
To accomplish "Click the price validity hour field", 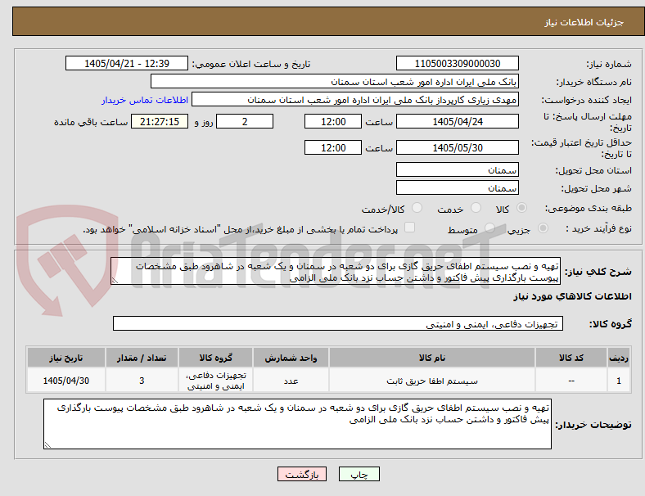I will point(333,147).
